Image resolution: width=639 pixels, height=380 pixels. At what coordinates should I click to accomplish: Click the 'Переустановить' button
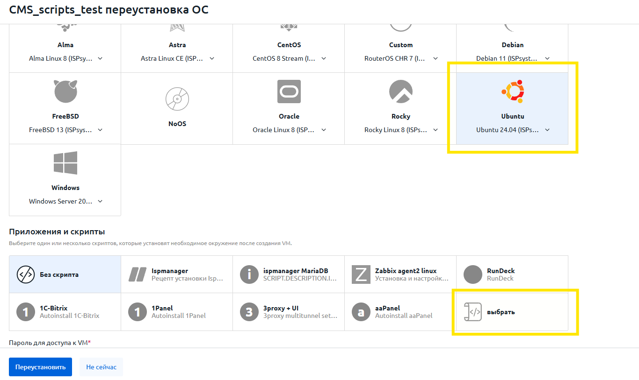40,367
